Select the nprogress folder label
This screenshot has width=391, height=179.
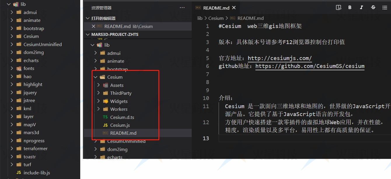point(34,141)
